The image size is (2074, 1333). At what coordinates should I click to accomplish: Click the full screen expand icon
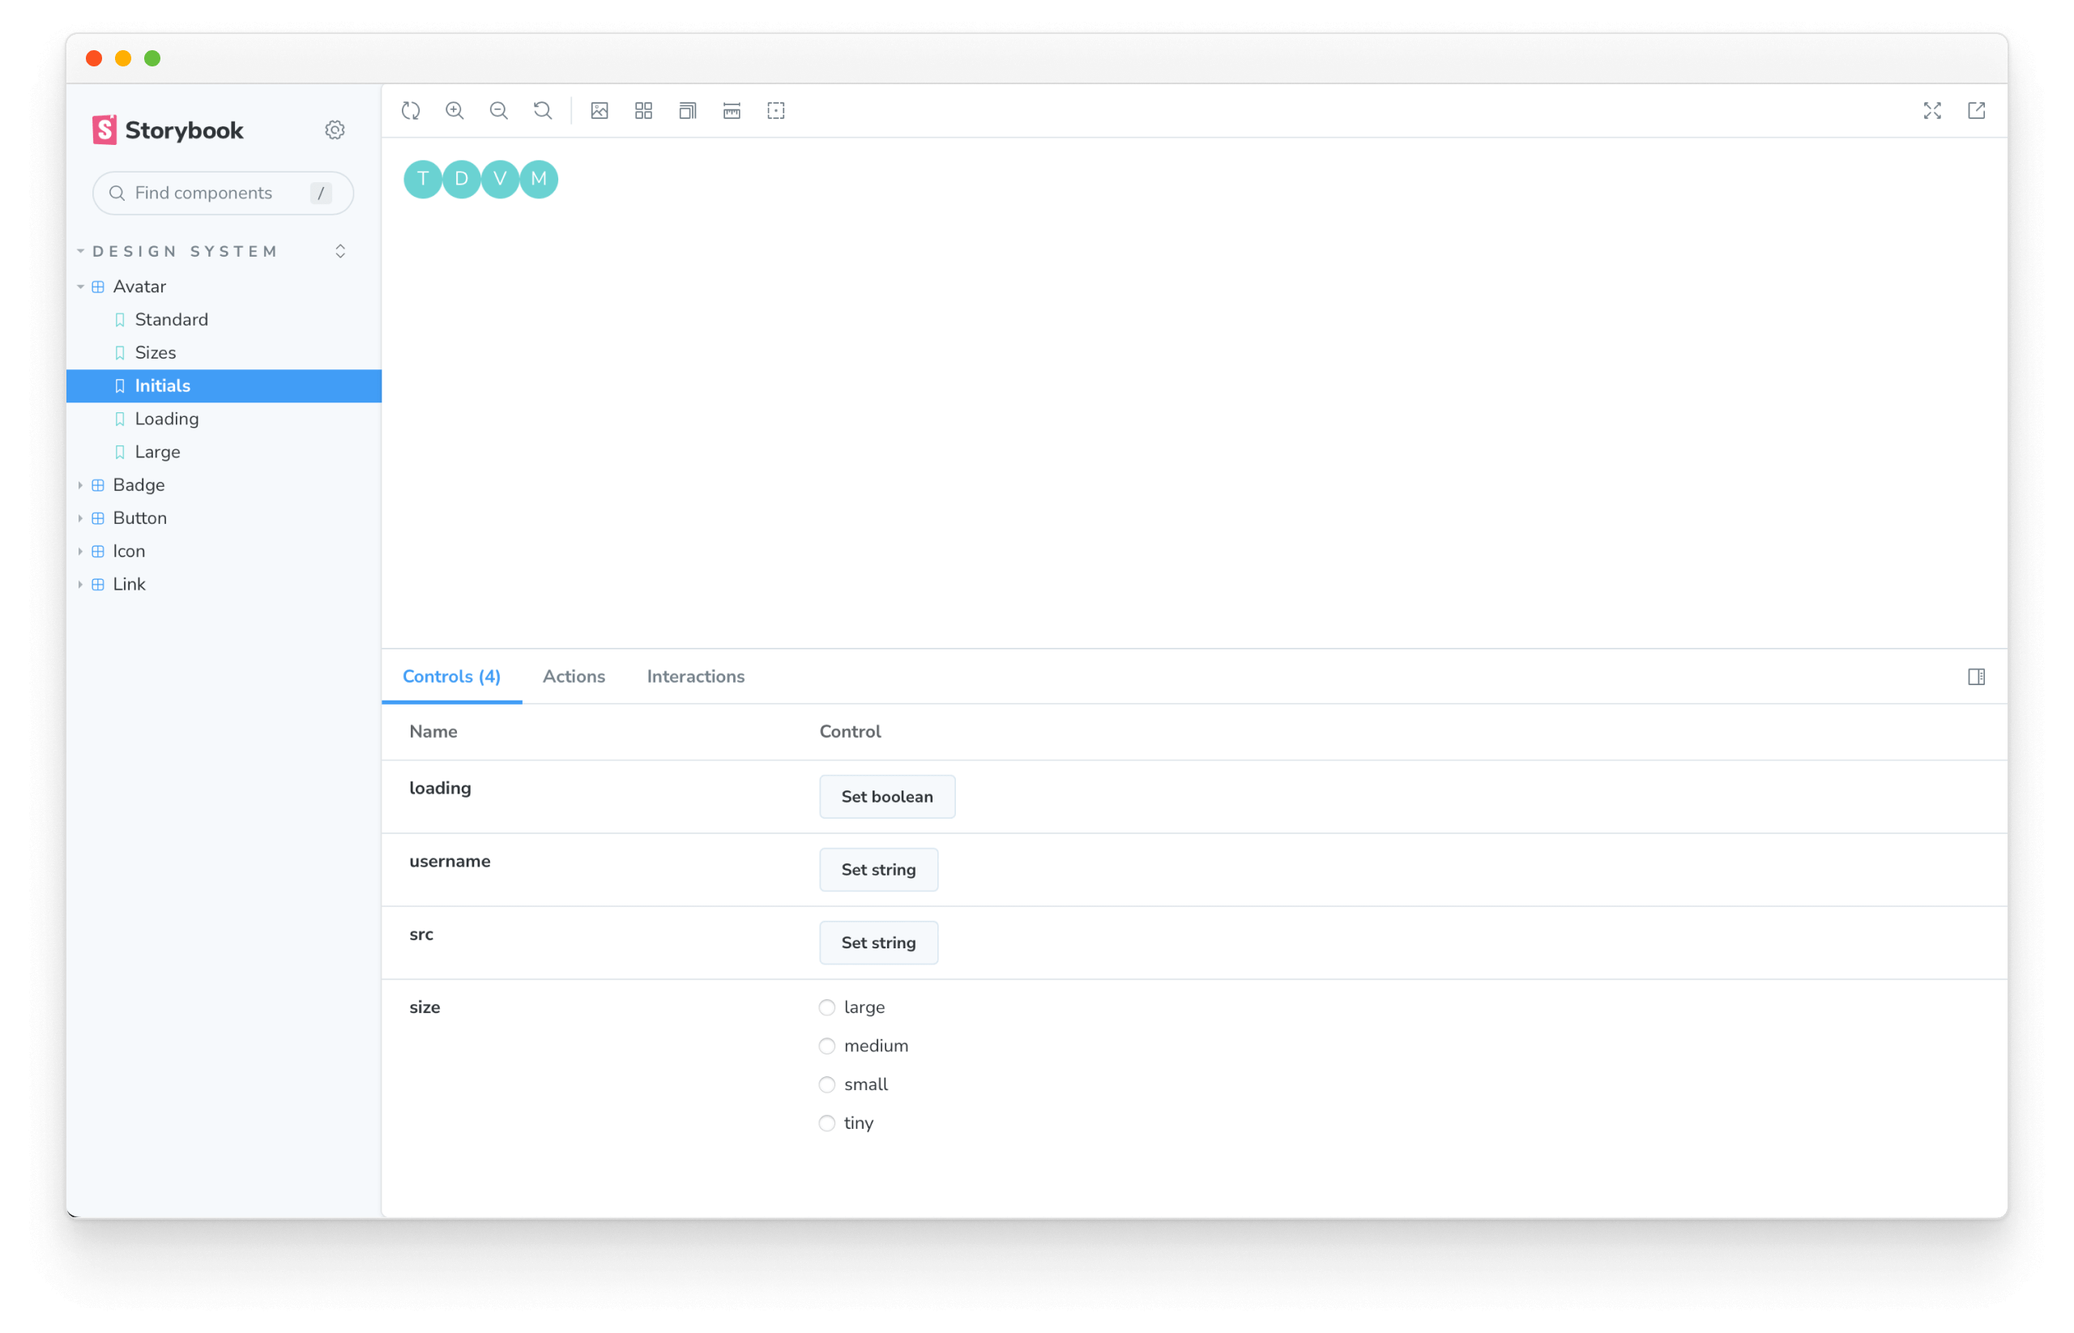coord(1933,110)
